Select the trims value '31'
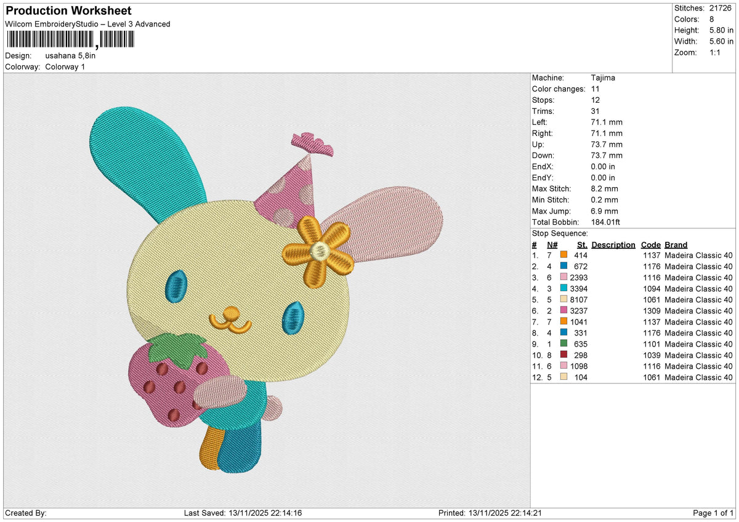 point(594,111)
